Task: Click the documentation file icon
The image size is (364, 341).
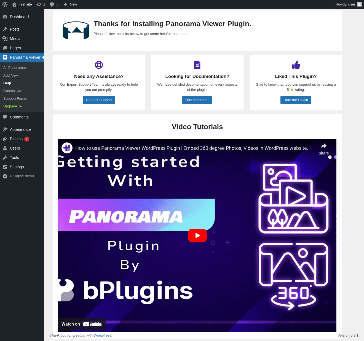Action: point(197,65)
